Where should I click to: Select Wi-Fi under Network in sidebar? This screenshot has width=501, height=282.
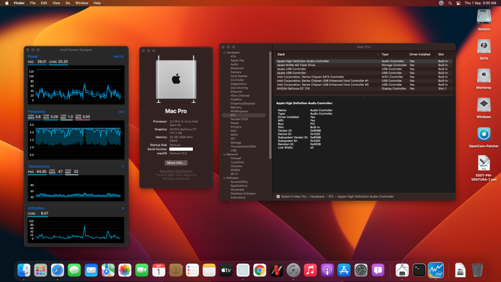[234, 174]
